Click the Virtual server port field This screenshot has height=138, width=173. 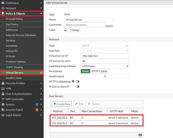[105, 61]
